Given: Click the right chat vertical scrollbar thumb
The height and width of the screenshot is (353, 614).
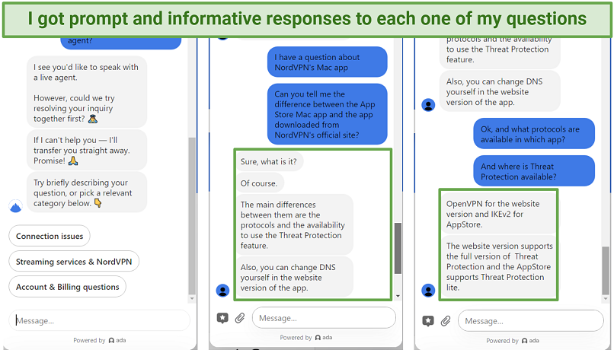Looking at the screenshot, I should click(x=606, y=271).
